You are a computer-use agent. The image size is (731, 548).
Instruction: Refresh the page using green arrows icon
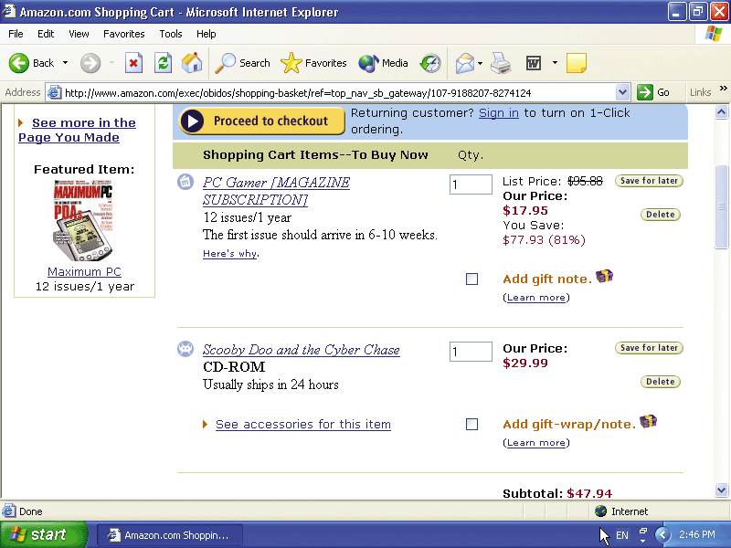pos(164,63)
